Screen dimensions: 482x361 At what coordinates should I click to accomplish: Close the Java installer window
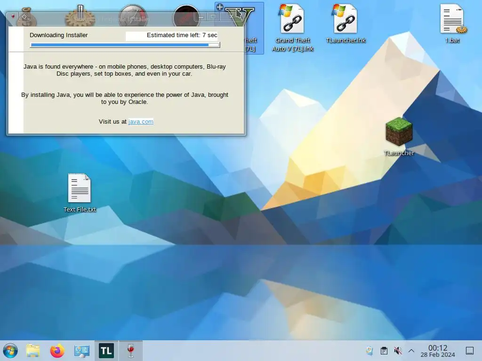tap(231, 17)
